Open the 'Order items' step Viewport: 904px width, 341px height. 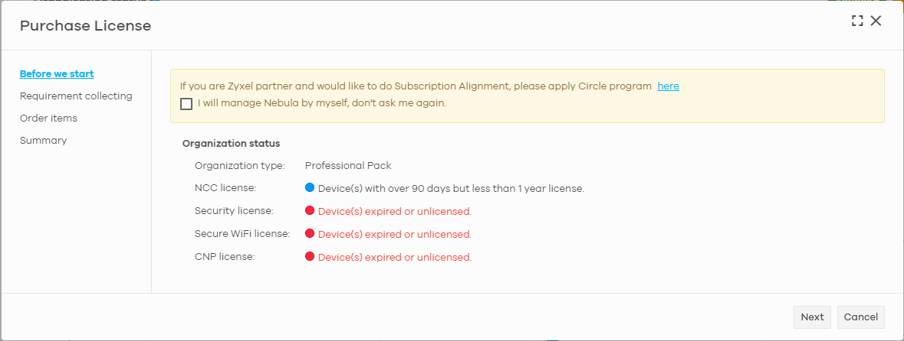(48, 119)
